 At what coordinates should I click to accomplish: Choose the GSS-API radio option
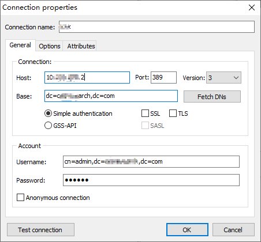(x=48, y=126)
